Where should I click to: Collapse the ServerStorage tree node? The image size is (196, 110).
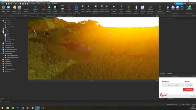point(1,53)
